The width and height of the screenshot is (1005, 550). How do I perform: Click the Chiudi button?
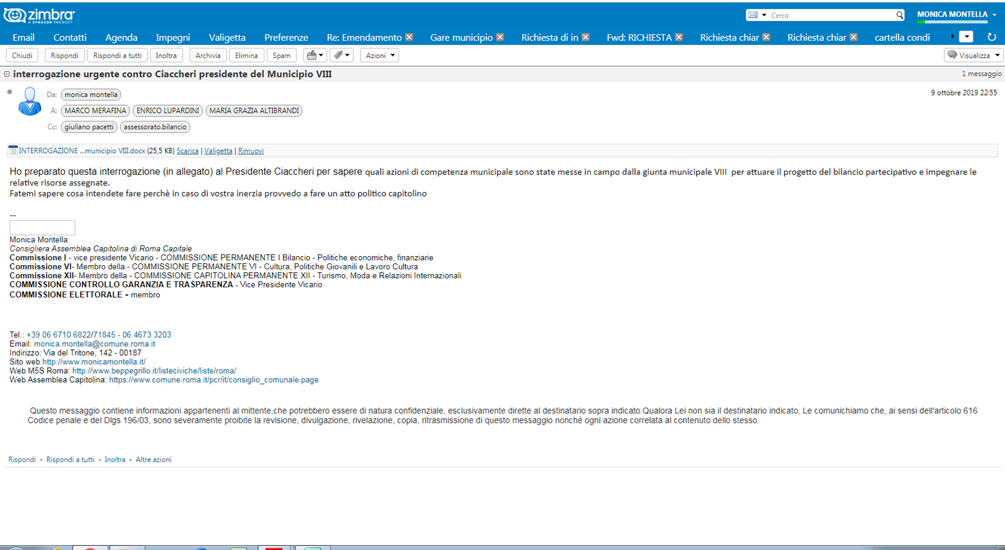(22, 55)
